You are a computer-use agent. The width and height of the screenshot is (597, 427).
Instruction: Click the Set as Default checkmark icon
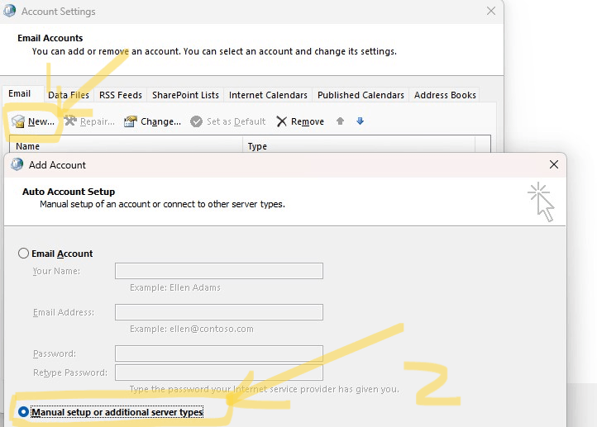point(196,121)
